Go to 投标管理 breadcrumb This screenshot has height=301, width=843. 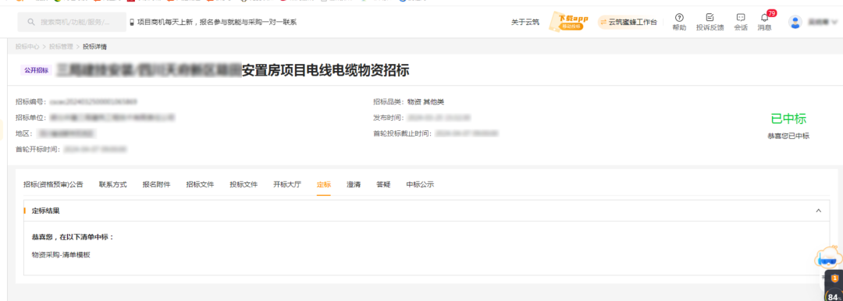(x=61, y=47)
